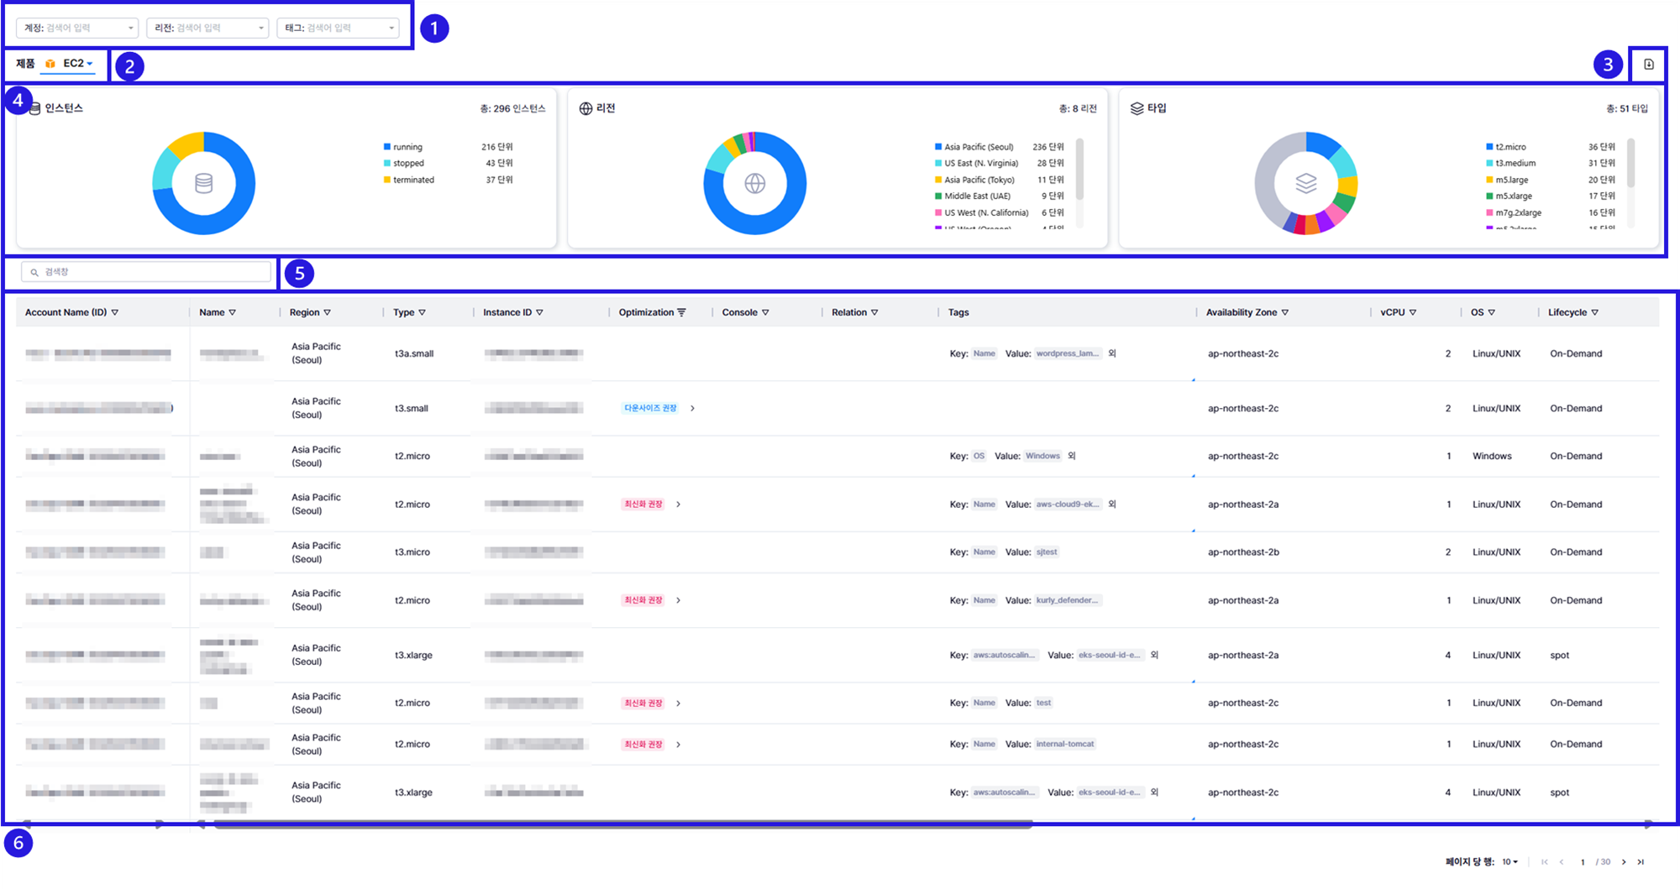Click the running legend blue swatch

click(x=387, y=147)
